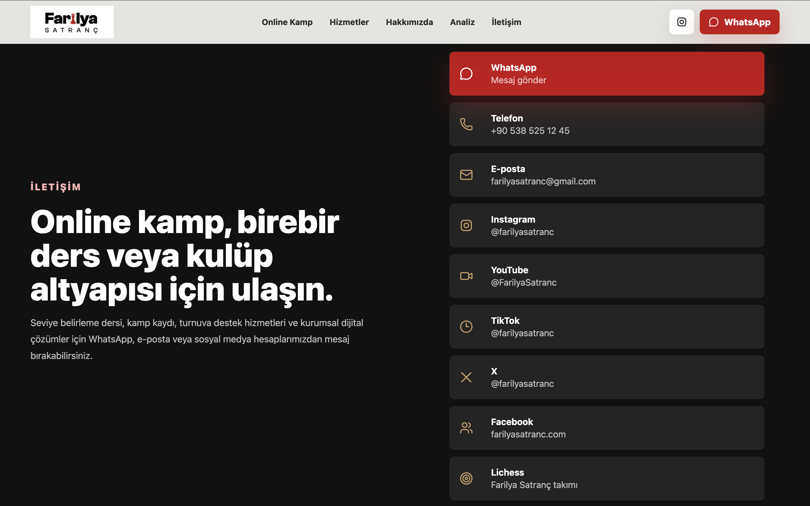Click the Farilya Satranç logo

(72, 22)
